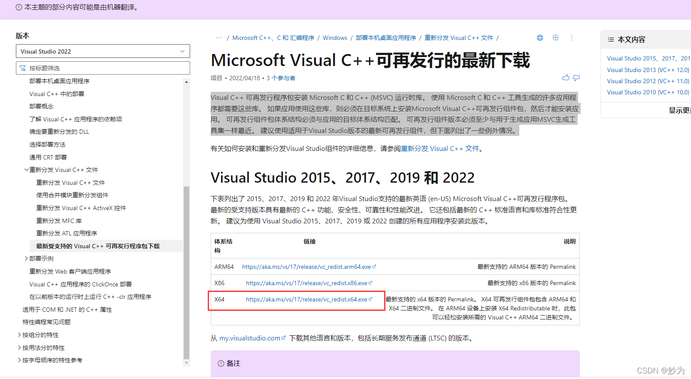Click the my.visualstudio.com link
The height and width of the screenshot is (379, 691).
[x=250, y=338]
